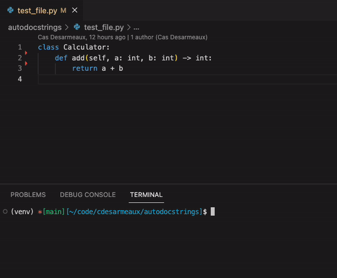The width and height of the screenshot is (337, 278).
Task: Click the 'add' function name
Action: (78, 58)
